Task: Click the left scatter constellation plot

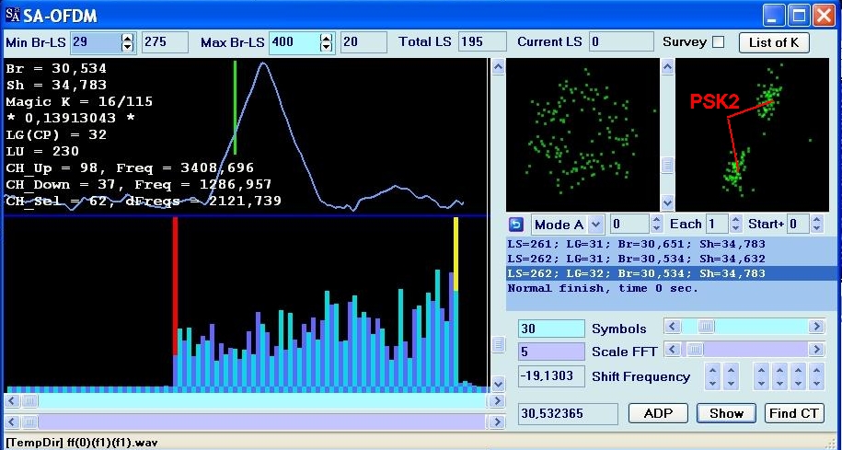Action: (x=582, y=134)
